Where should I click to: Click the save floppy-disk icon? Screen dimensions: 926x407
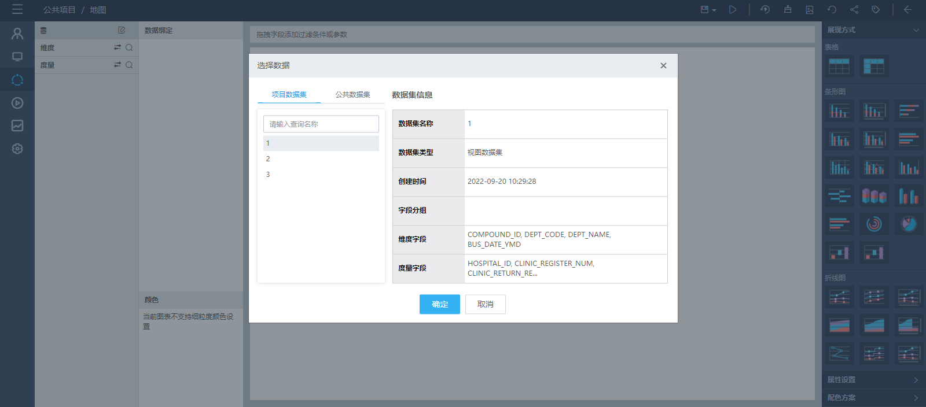pos(704,10)
